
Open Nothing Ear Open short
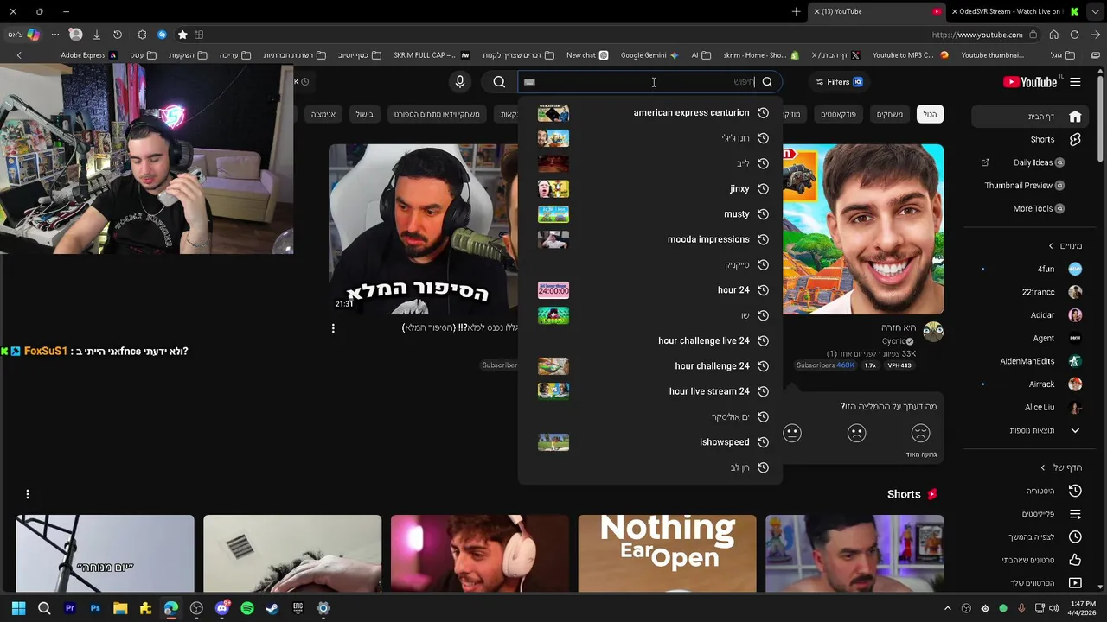click(x=667, y=554)
